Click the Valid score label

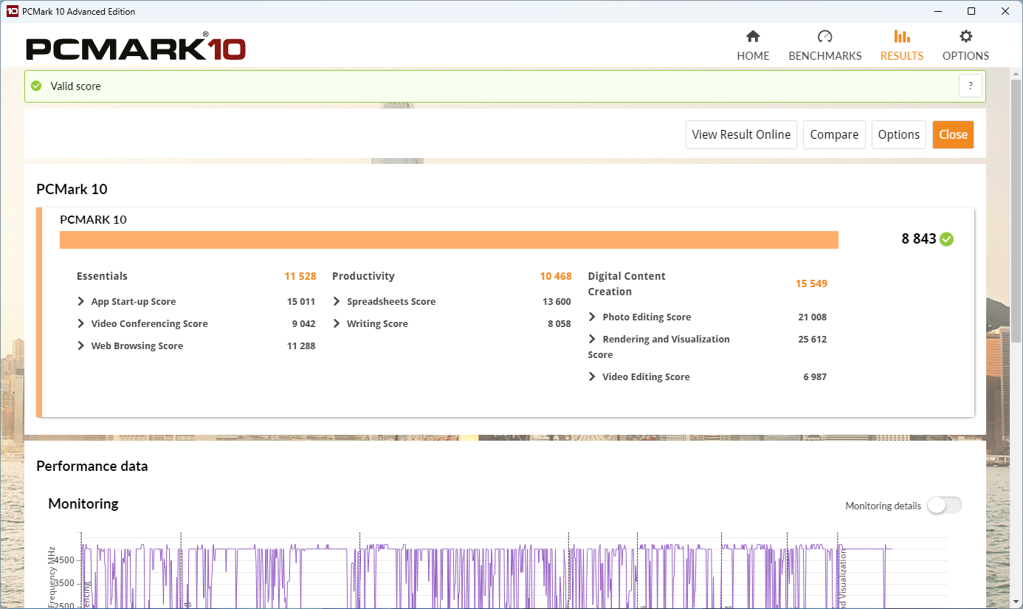75,86
